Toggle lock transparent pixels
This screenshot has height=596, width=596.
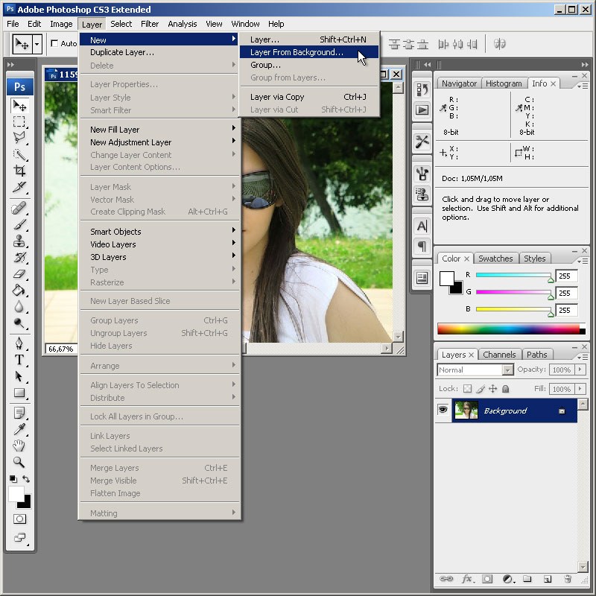pos(468,388)
